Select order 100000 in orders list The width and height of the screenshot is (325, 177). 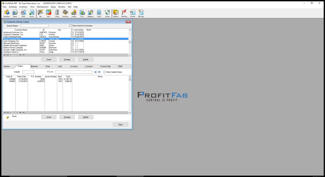66,79
